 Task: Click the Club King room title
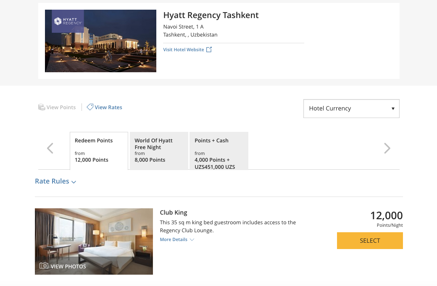coord(174,213)
